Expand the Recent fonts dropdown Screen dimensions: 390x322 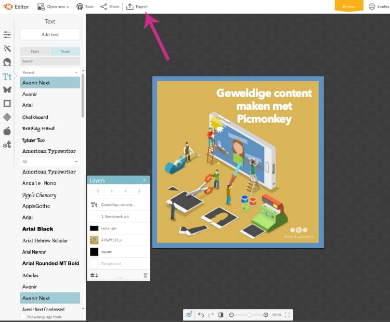(x=50, y=72)
